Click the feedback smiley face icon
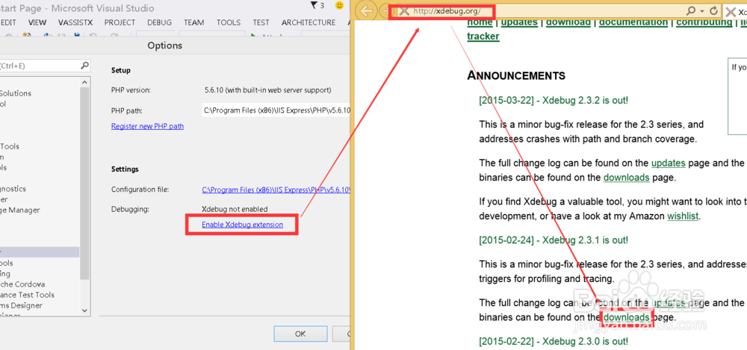 pyautogui.click(x=338, y=5)
